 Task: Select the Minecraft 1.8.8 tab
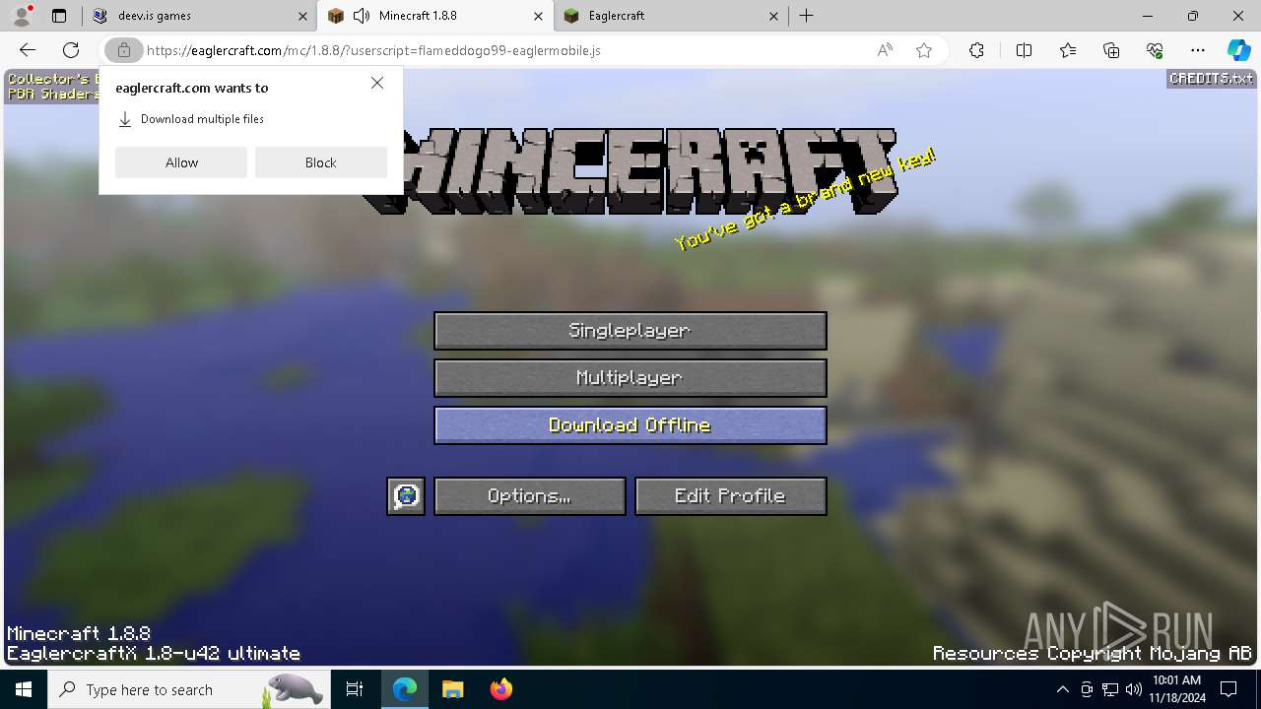click(x=436, y=16)
